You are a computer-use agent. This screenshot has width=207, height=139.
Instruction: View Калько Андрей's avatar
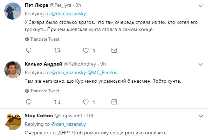tap(13, 70)
